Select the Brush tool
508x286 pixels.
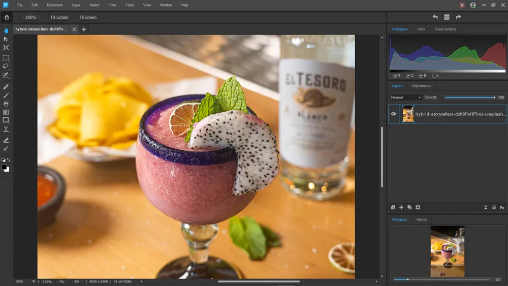6,95
